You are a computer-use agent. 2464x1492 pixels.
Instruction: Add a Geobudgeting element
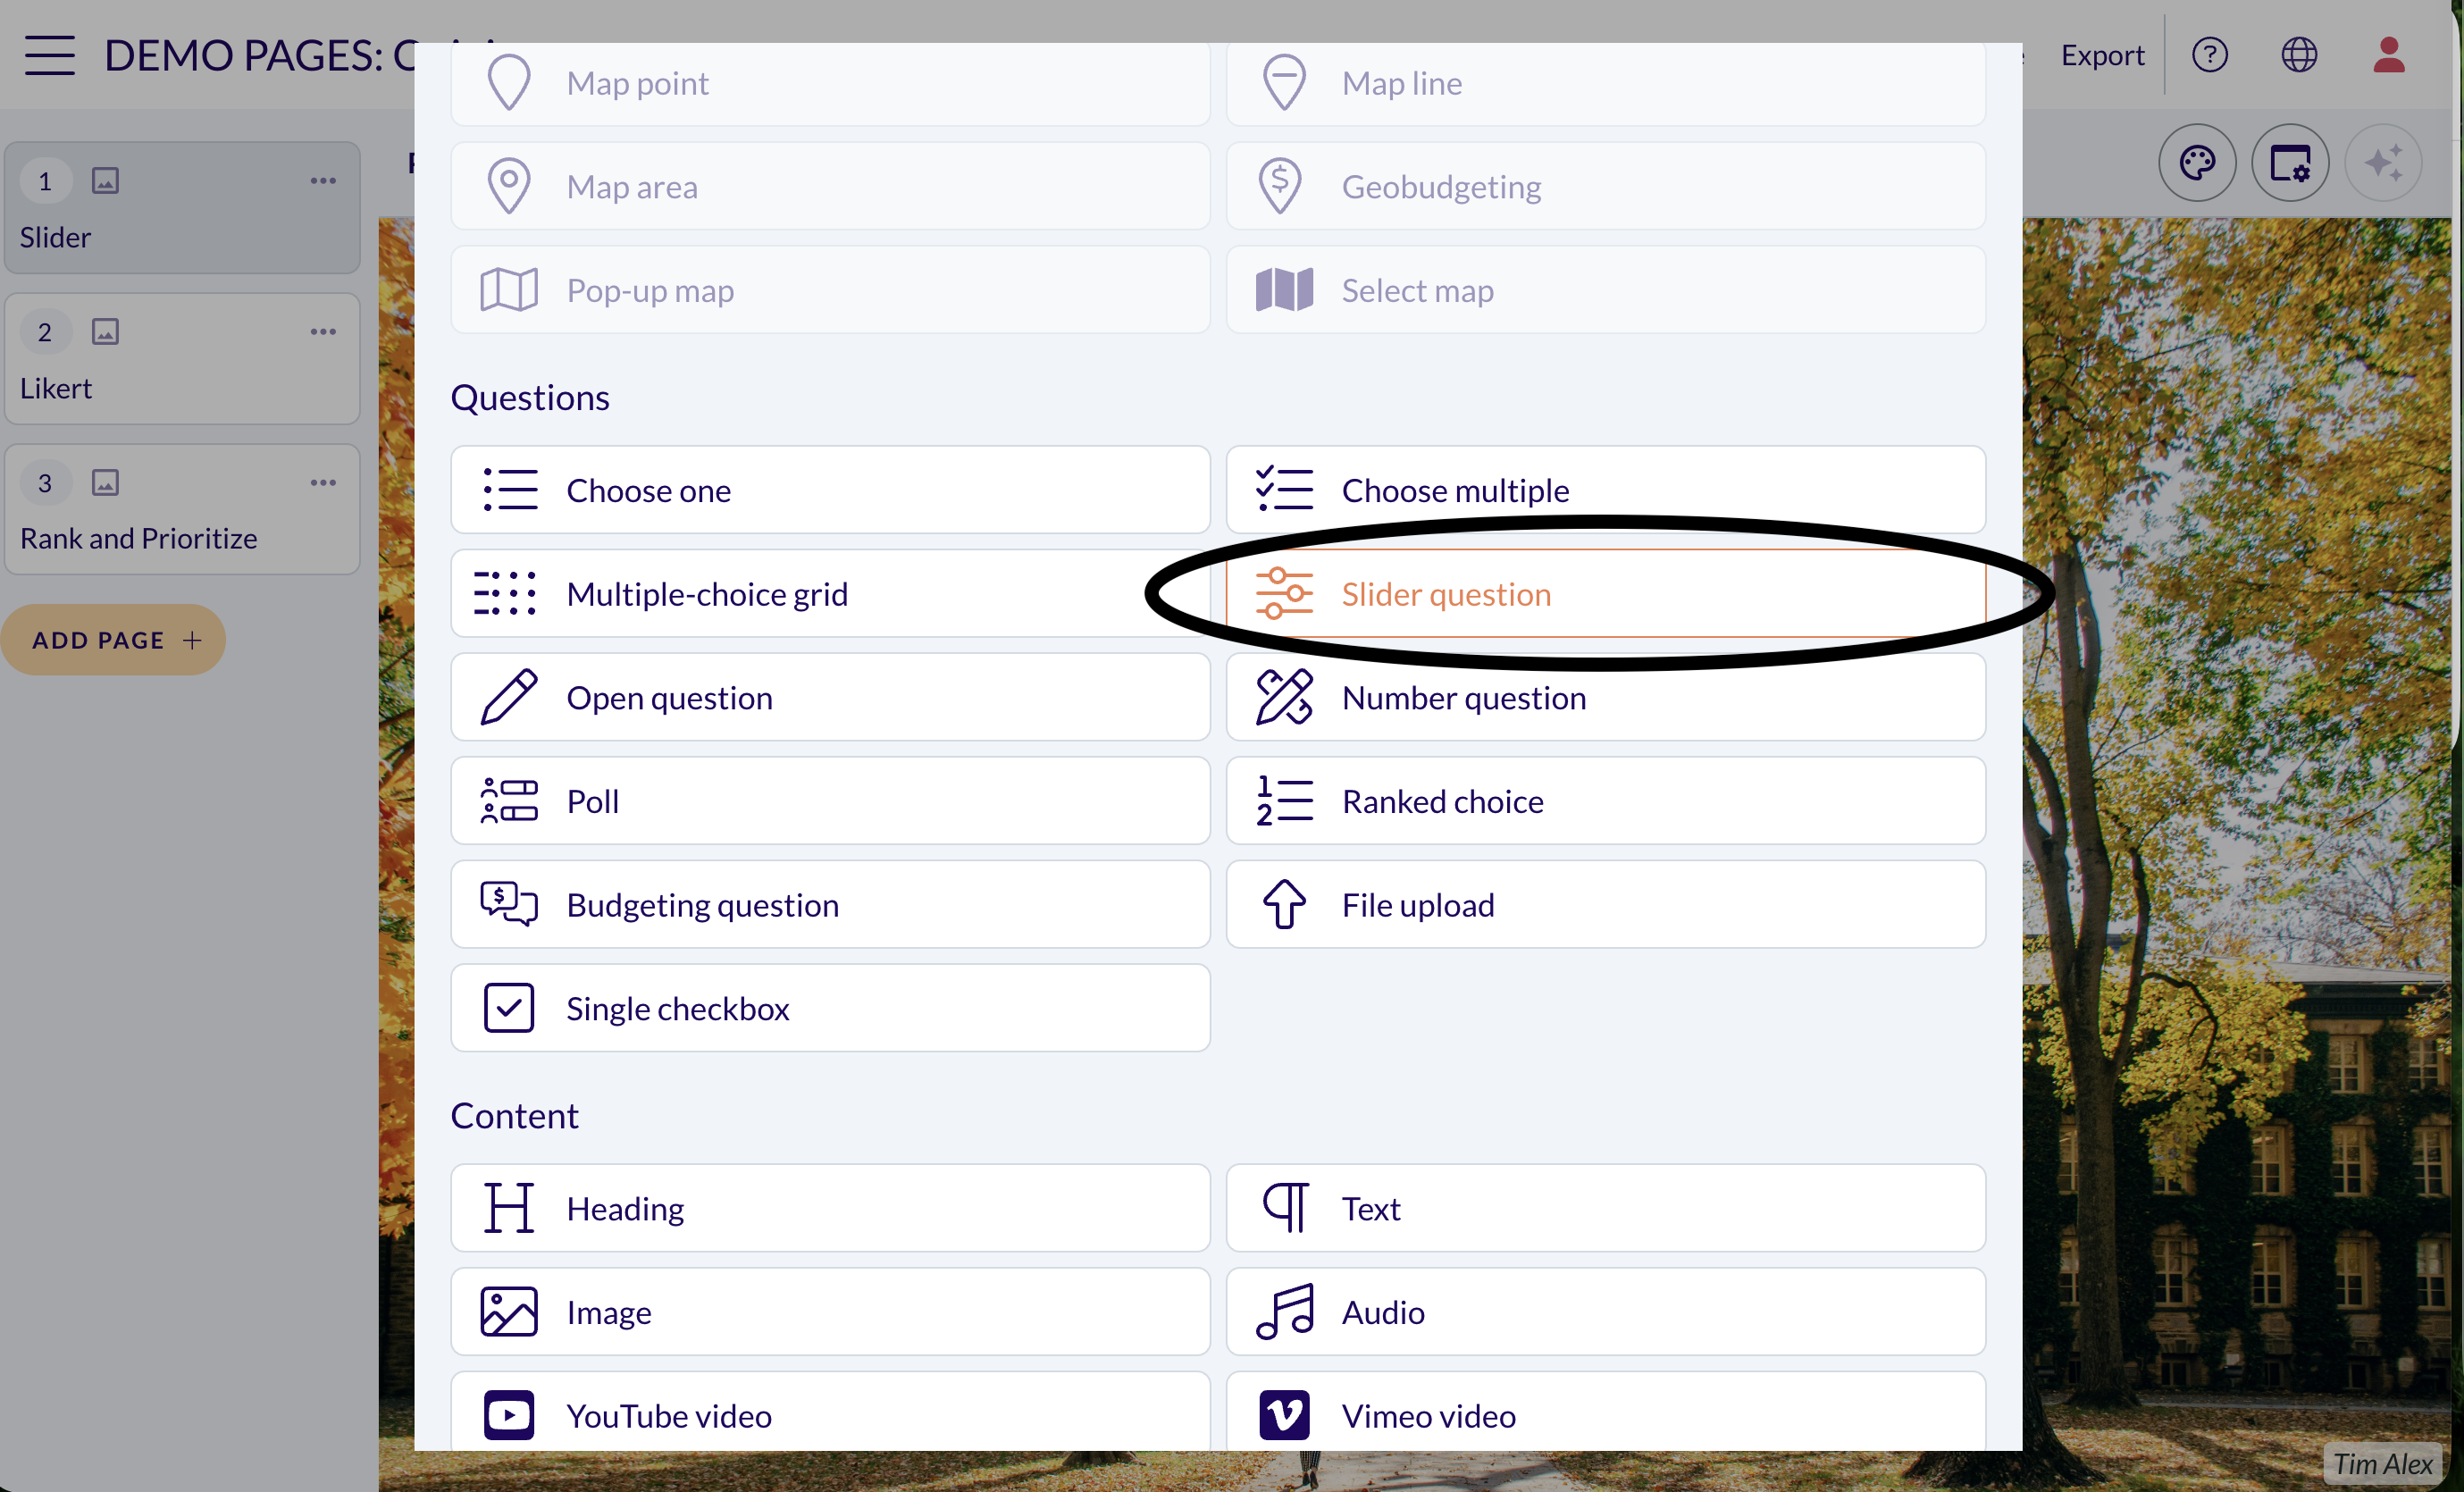[1605, 187]
